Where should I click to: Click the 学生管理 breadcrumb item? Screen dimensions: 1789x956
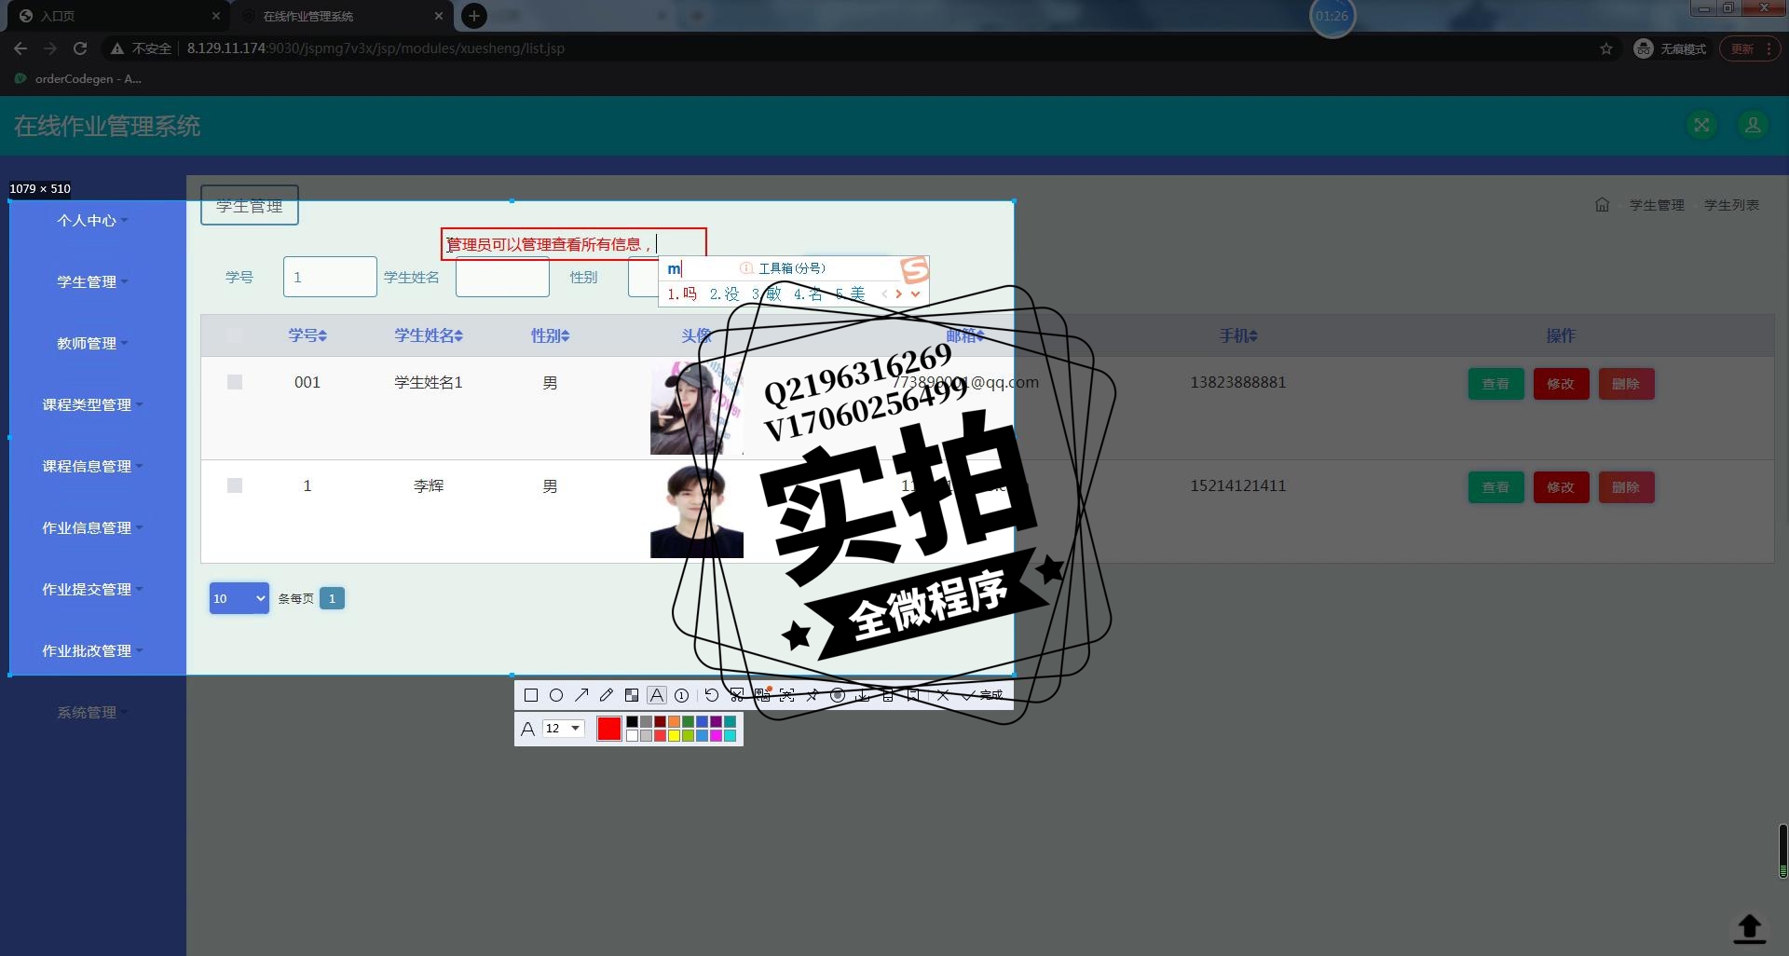[x=1657, y=205]
